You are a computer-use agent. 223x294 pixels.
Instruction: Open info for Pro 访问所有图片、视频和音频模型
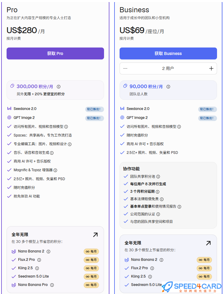point(66,127)
